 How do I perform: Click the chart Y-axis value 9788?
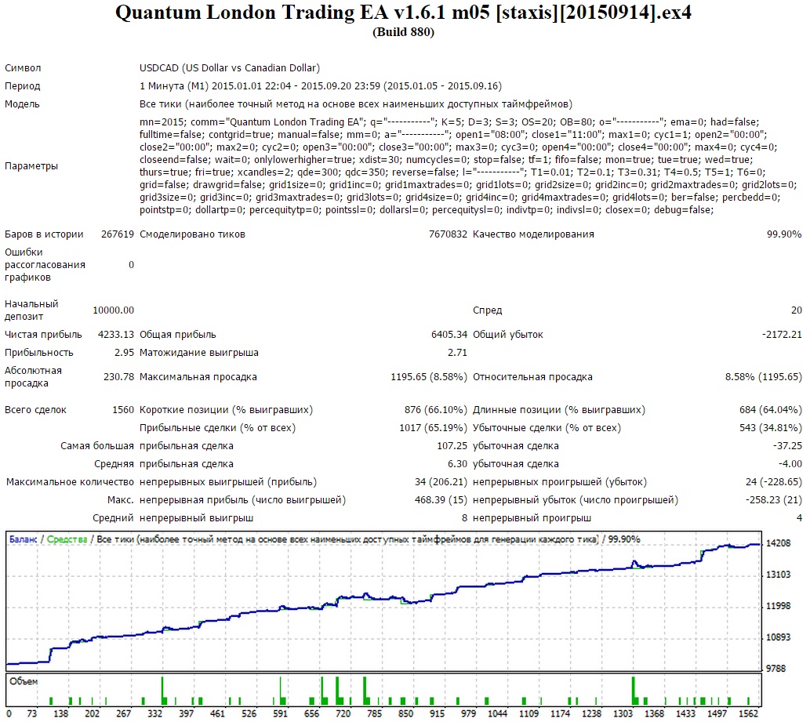point(776,668)
